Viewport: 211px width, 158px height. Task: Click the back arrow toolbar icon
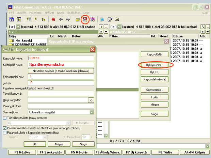point(61,19)
